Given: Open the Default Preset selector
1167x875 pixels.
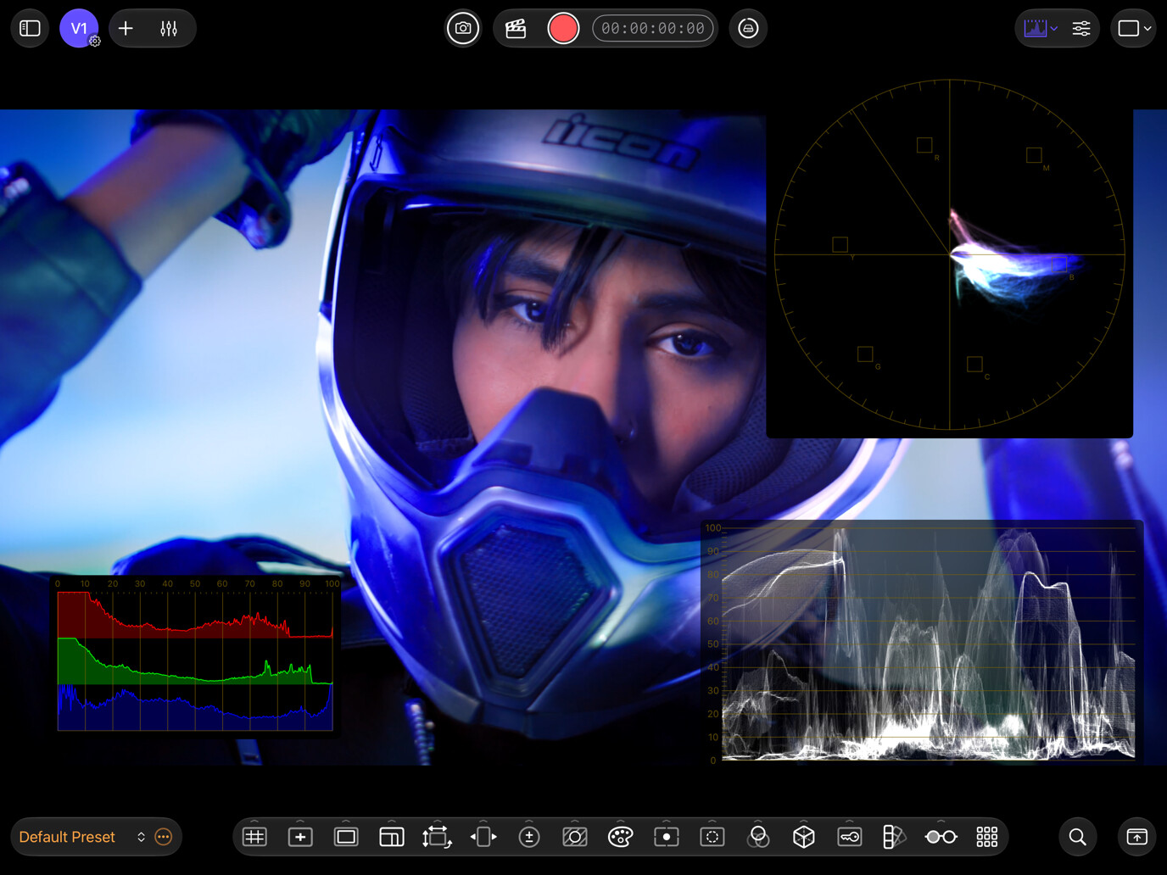Looking at the screenshot, I should click(x=81, y=837).
